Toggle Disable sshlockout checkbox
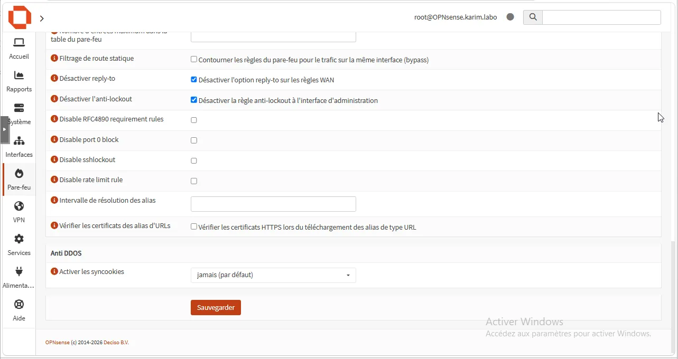Screen dimensions: 678x359 194,160
